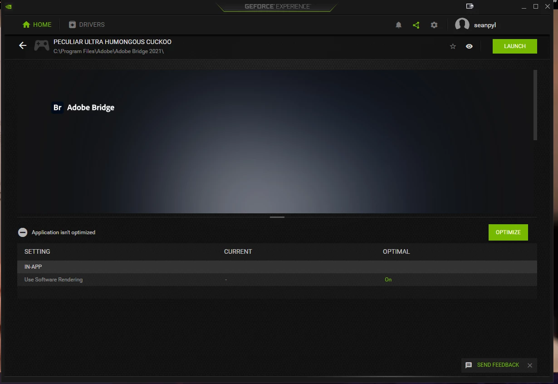Screen dimensions: 558x384
Task: Click the 'not optimized' minus status icon
Action: (x=23, y=232)
